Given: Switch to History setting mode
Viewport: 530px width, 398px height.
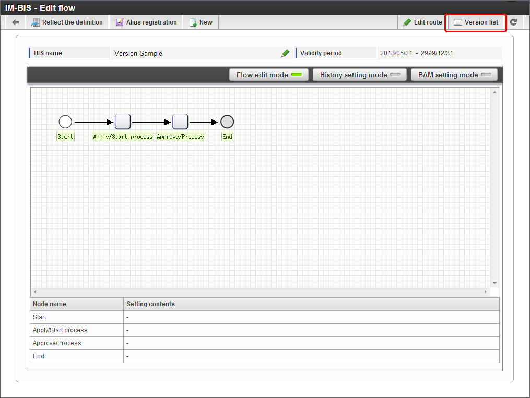Looking at the screenshot, I should coord(360,75).
